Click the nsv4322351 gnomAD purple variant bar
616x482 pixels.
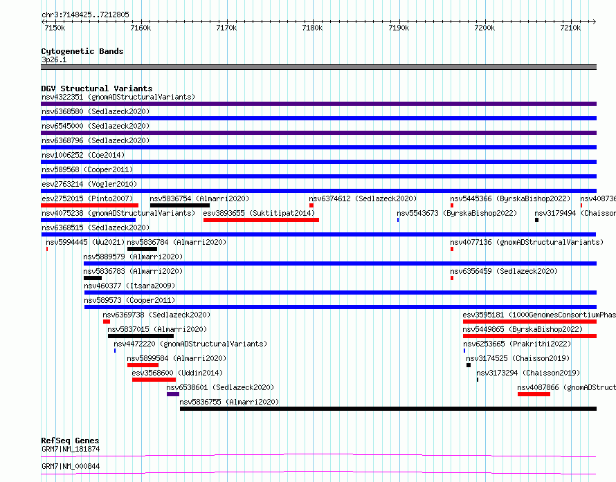pyautogui.click(x=318, y=104)
